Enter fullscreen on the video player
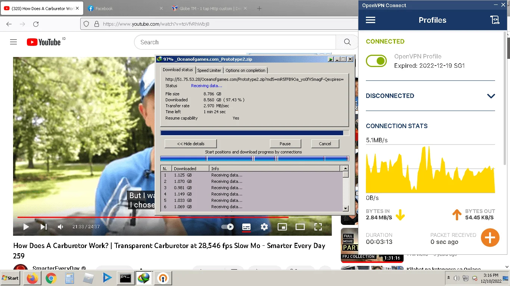 click(x=318, y=226)
